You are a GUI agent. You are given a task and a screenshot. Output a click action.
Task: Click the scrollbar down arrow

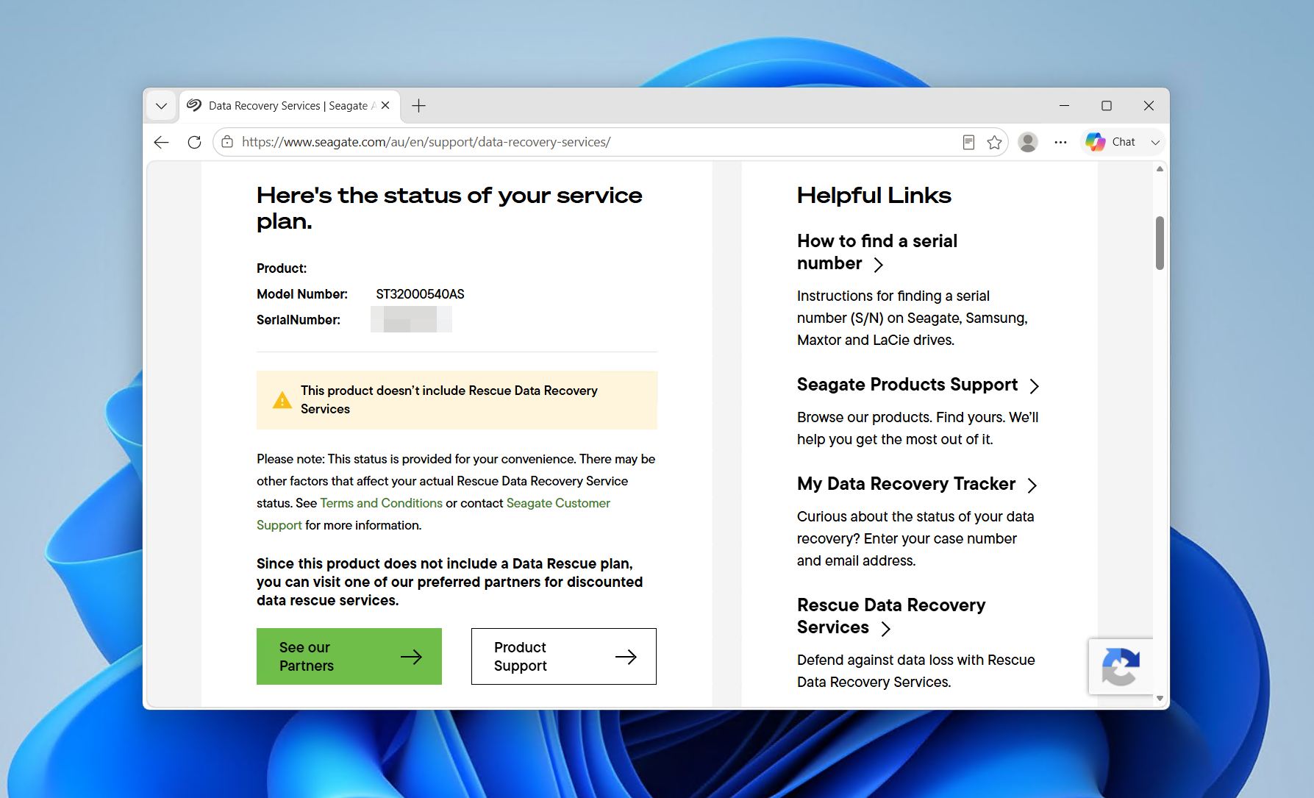[x=1160, y=699]
